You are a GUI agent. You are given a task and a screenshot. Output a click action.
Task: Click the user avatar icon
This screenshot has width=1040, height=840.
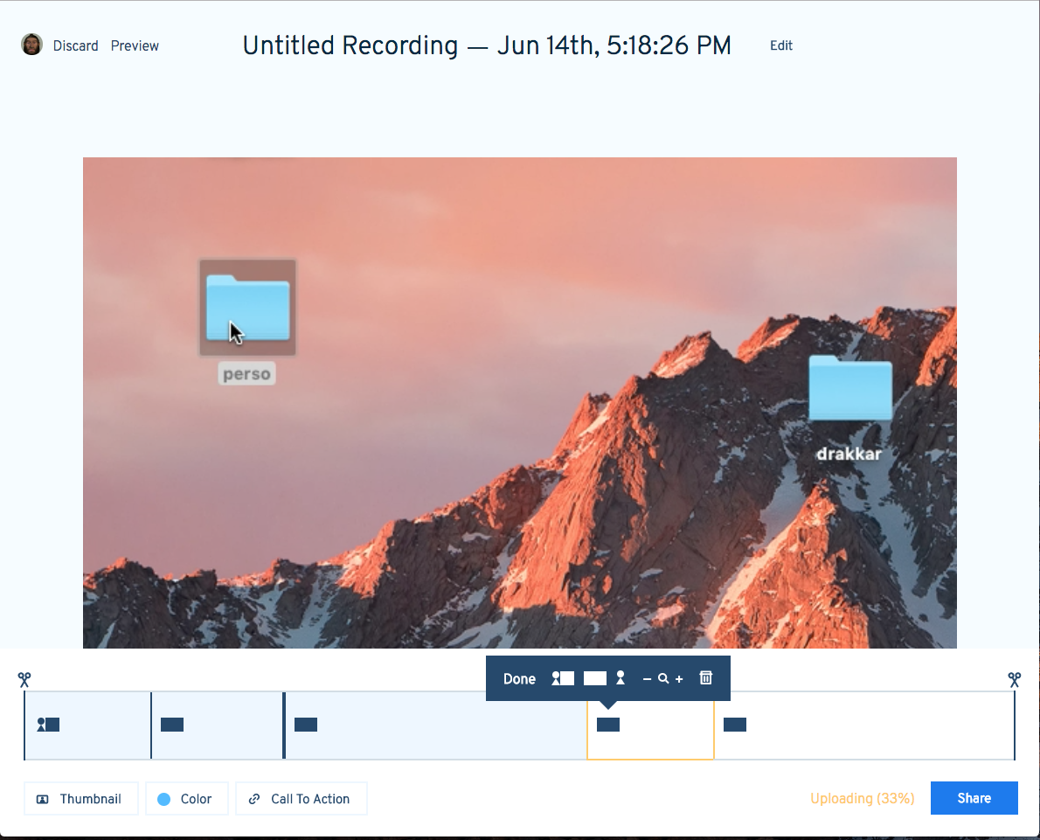[x=31, y=45]
